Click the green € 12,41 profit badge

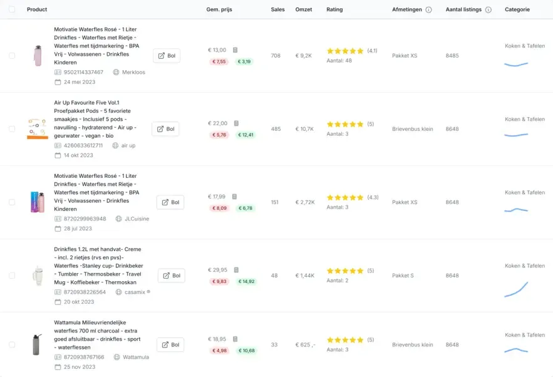click(245, 135)
